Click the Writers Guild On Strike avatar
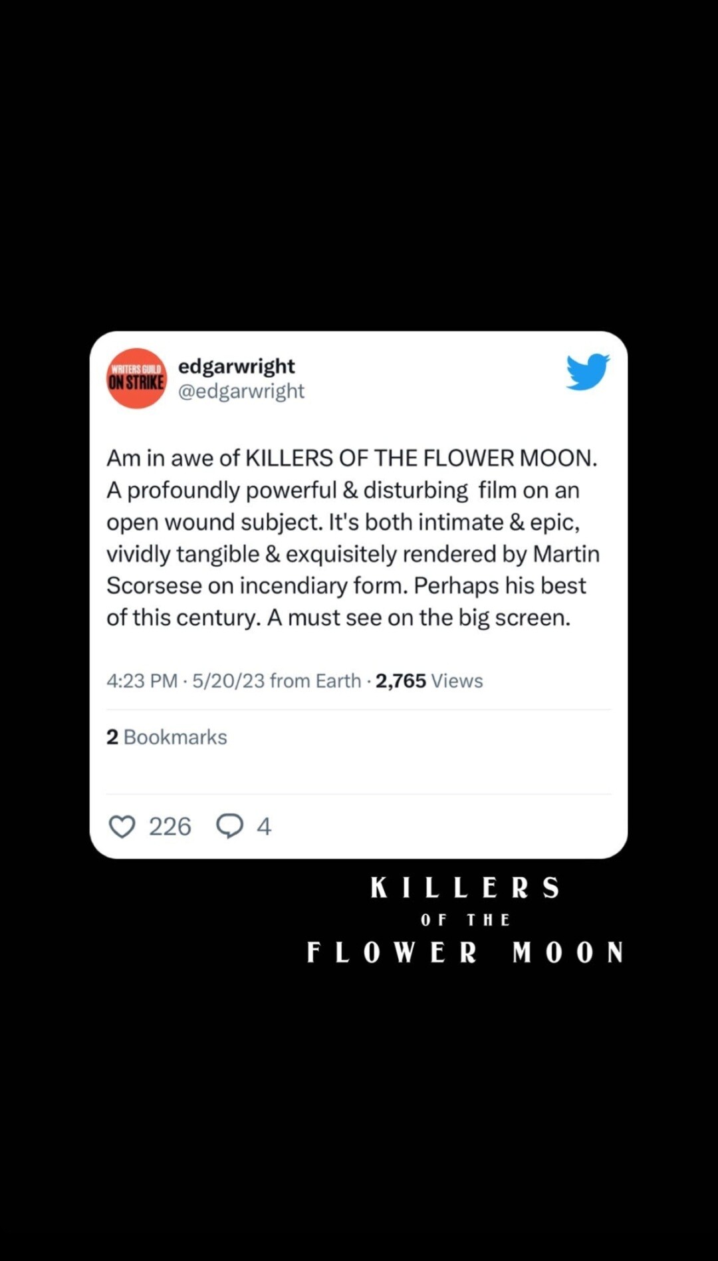 tap(136, 378)
